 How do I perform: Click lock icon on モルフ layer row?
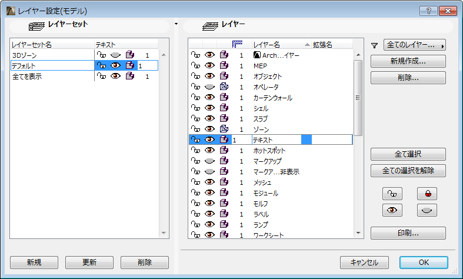[x=195, y=203]
